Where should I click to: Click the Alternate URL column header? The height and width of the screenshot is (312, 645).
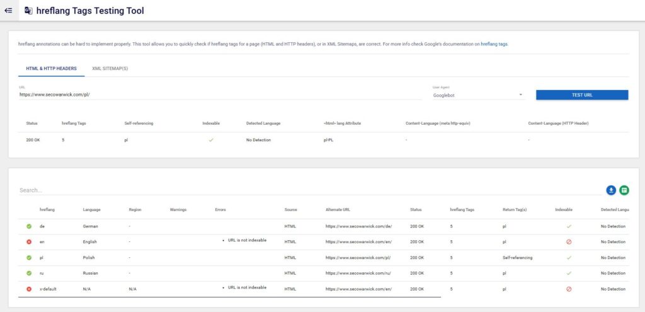click(342, 209)
